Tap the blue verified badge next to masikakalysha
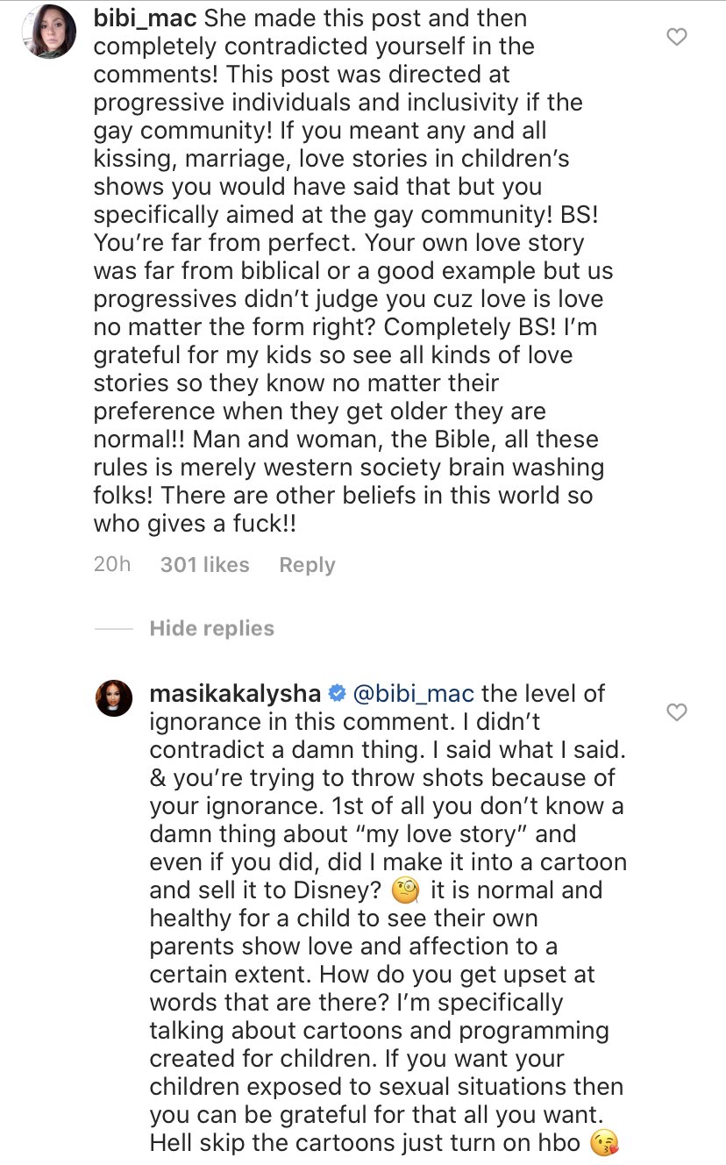Screen dimensions: 726x1165 coord(337,694)
